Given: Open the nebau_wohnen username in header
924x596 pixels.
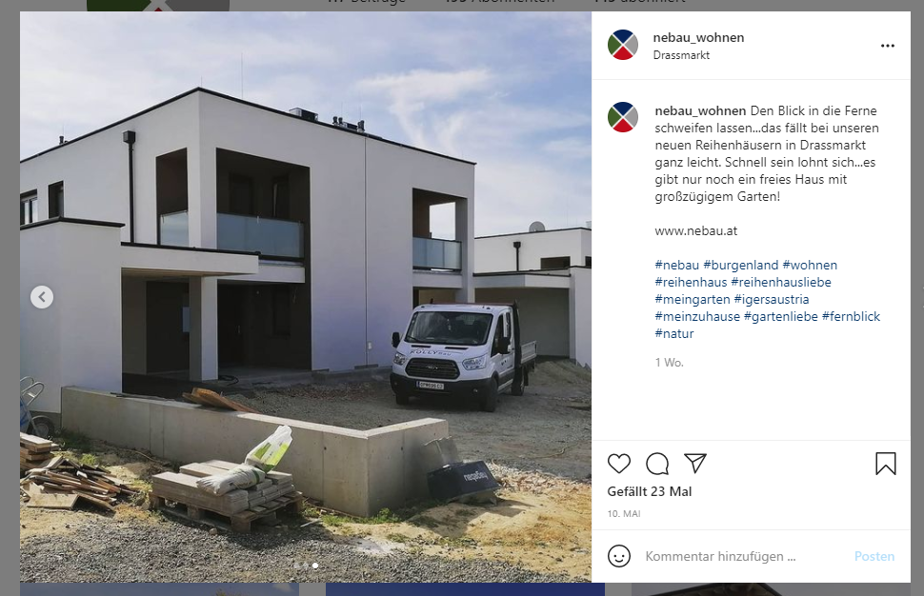Looking at the screenshot, I should pyautogui.click(x=698, y=38).
